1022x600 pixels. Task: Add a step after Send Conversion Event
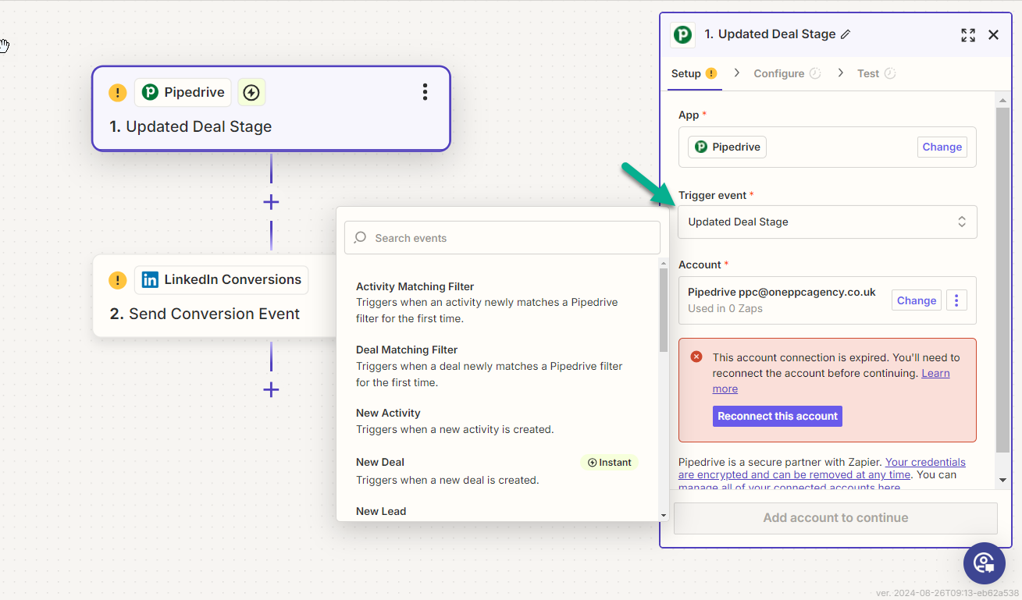point(271,389)
